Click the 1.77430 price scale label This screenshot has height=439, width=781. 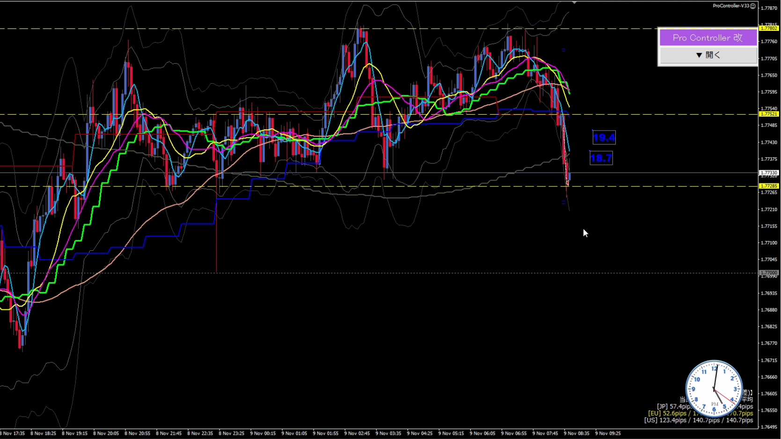[x=769, y=142]
